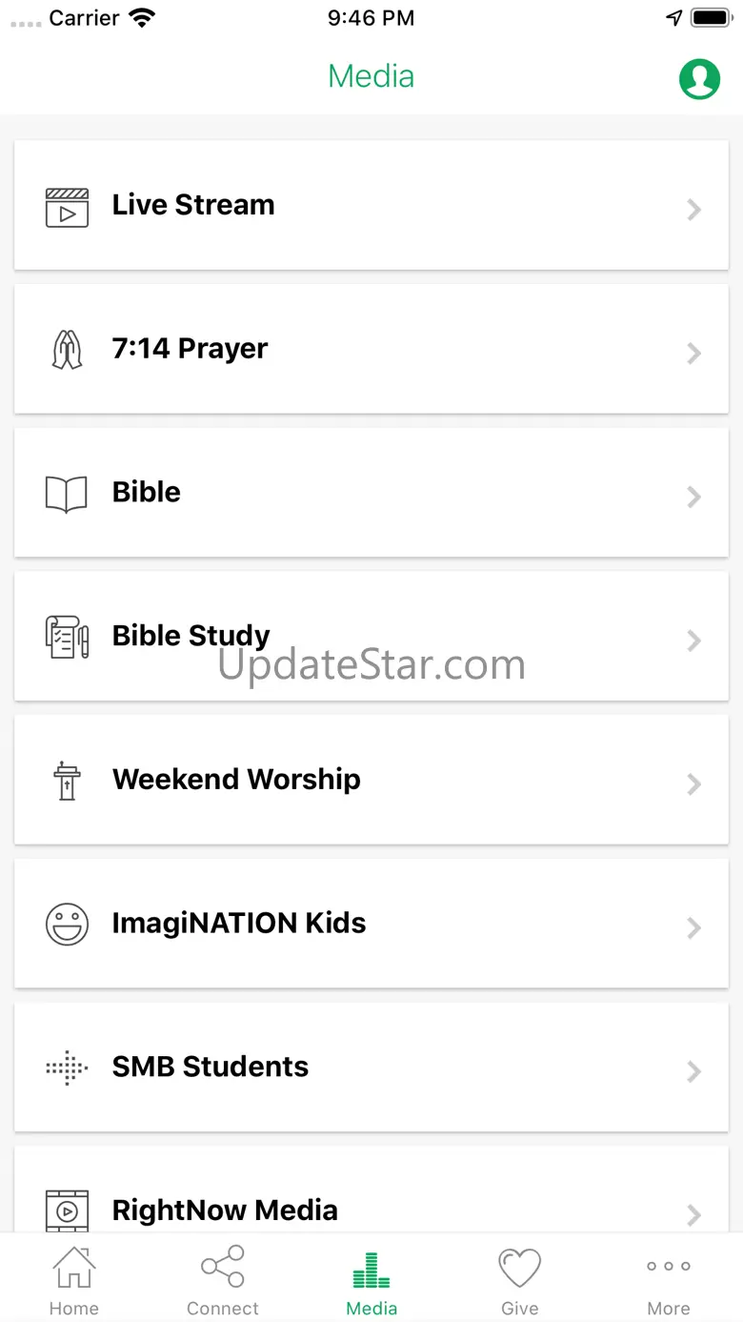Expand Live Stream using its chevron
The width and height of the screenshot is (743, 1322).
[x=694, y=210]
